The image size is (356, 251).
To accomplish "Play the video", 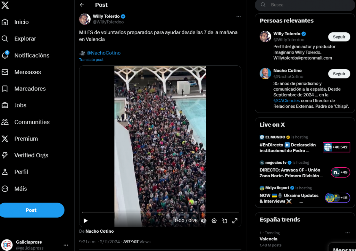I will pyautogui.click(x=86, y=221).
